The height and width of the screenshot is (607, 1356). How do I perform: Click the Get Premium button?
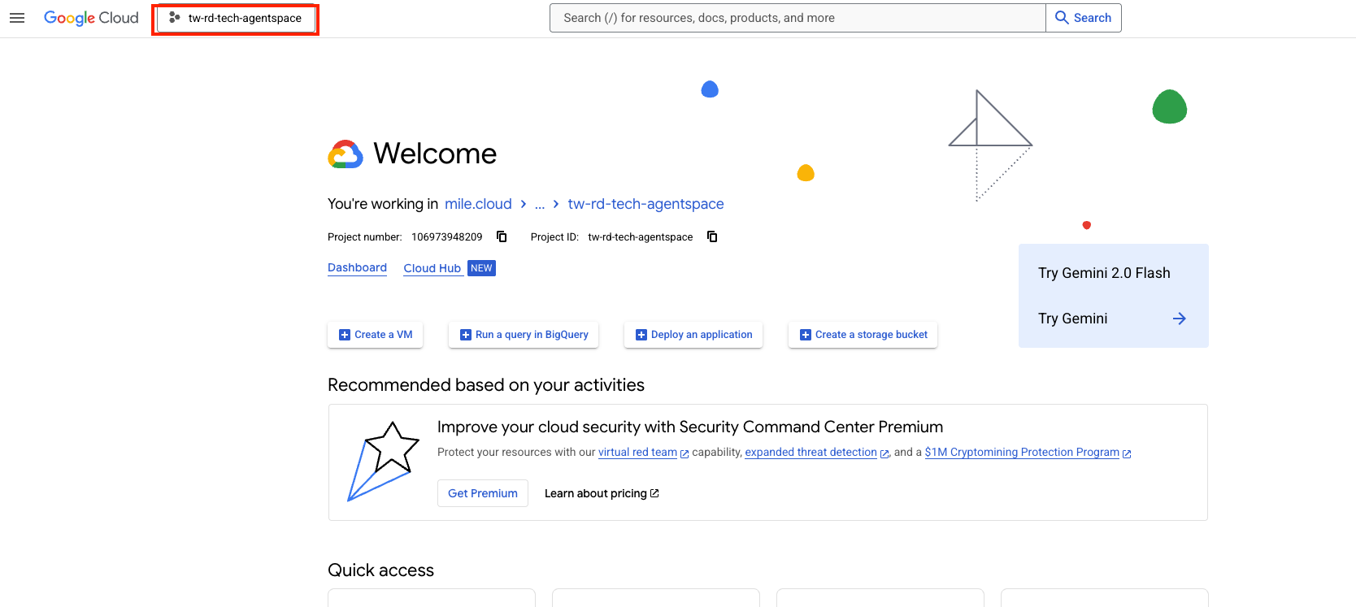482,493
